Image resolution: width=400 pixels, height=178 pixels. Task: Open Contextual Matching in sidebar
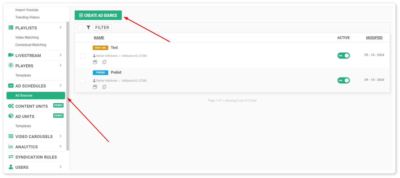click(31, 45)
